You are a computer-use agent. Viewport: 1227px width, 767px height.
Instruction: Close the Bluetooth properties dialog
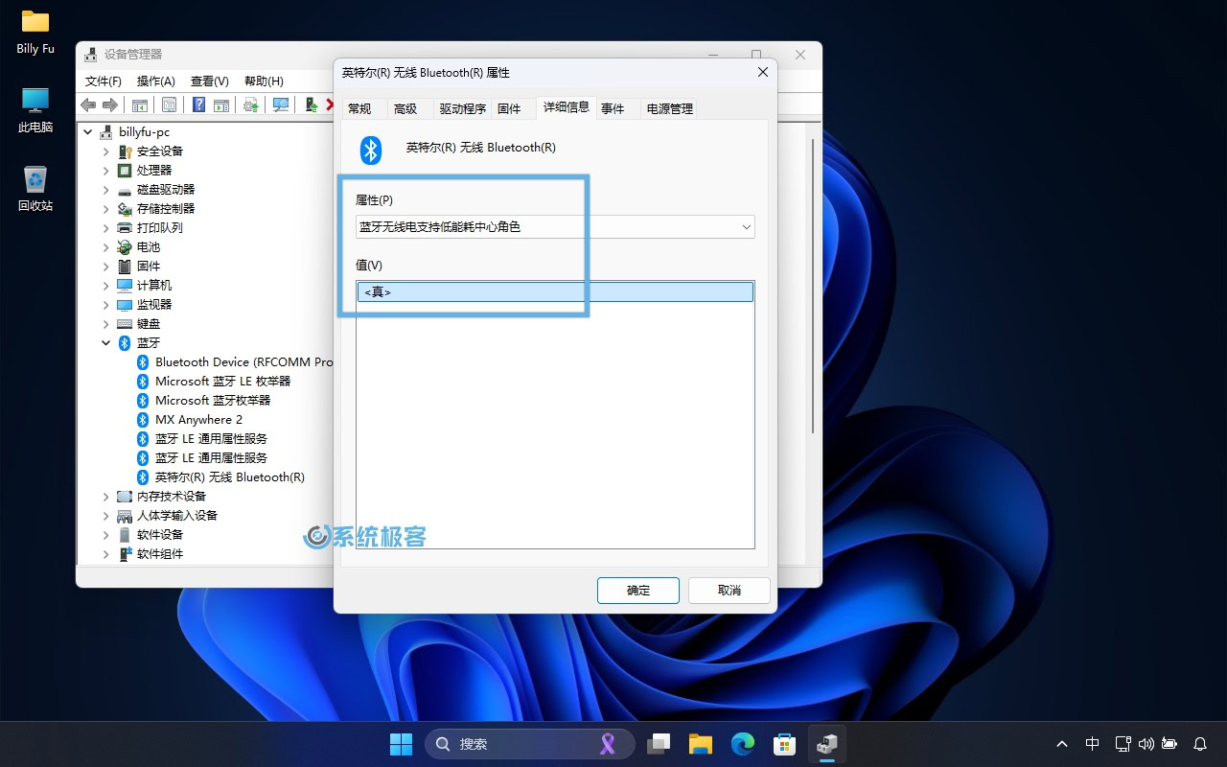point(763,72)
